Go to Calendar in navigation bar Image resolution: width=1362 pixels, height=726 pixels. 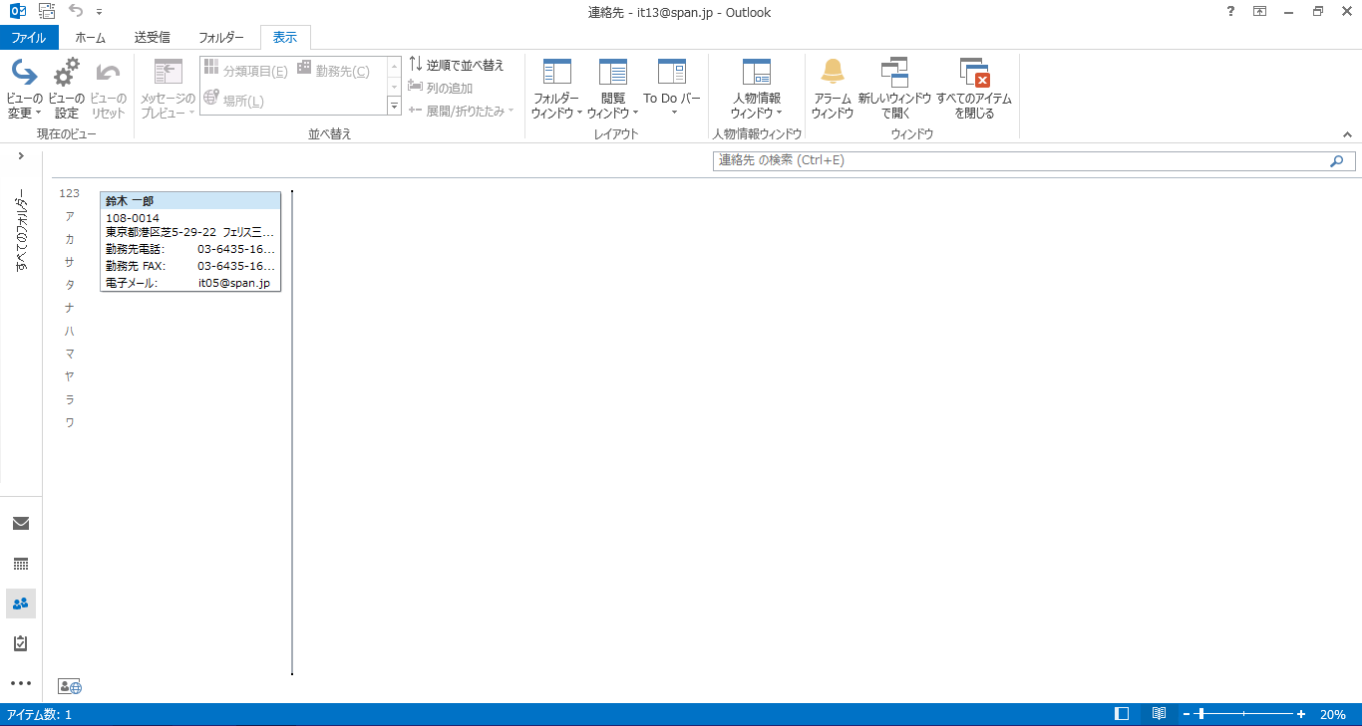pyautogui.click(x=21, y=564)
